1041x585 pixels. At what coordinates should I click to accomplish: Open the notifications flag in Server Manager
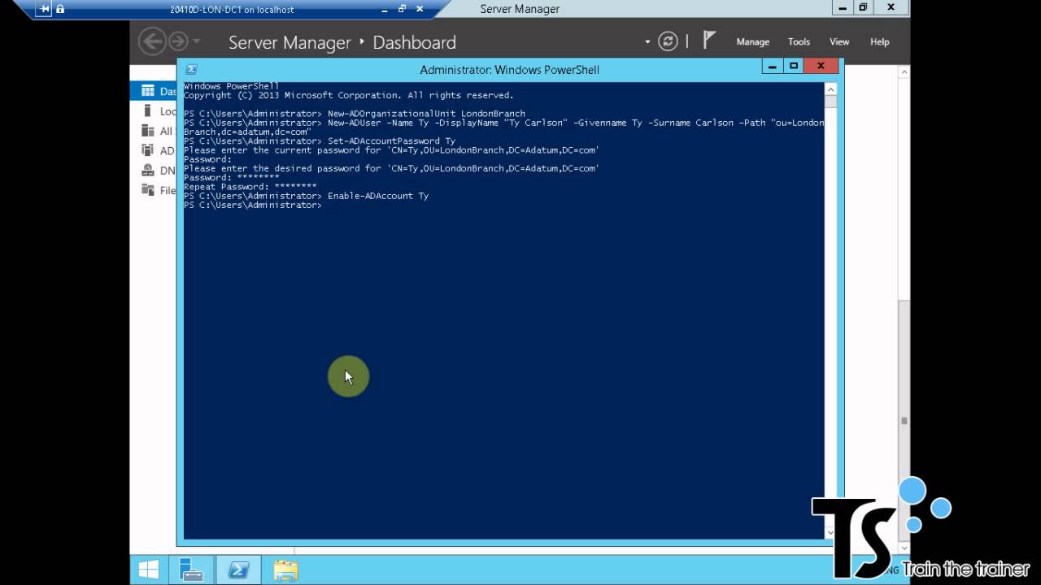coord(709,41)
